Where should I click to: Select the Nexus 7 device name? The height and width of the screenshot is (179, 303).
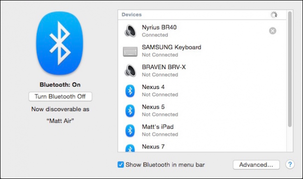pyautogui.click(x=153, y=147)
